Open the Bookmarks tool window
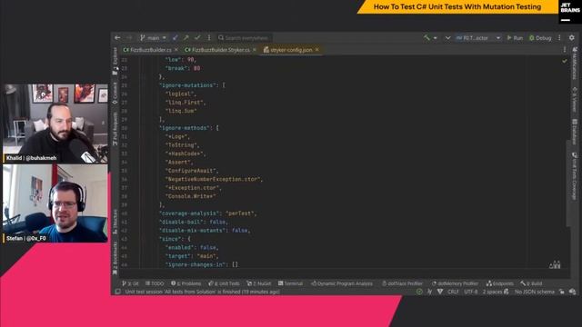Viewport: 582px width, 327px height. click(115, 258)
